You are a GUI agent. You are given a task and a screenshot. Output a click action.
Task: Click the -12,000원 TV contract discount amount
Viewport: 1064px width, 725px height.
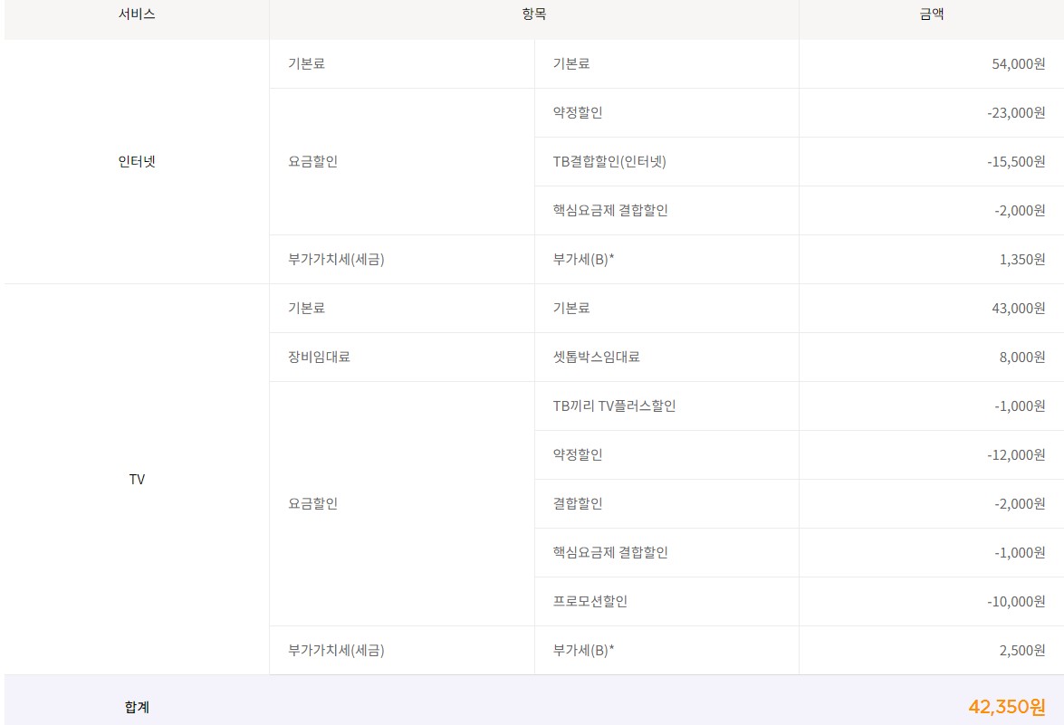(1016, 455)
